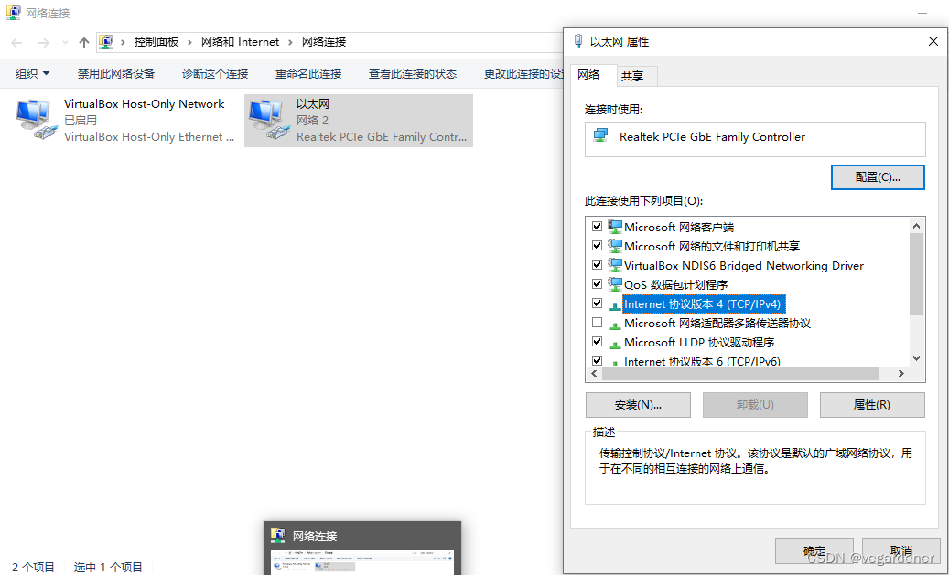949x575 pixels.
Task: Click the 安装(N)... button
Action: tap(638, 404)
